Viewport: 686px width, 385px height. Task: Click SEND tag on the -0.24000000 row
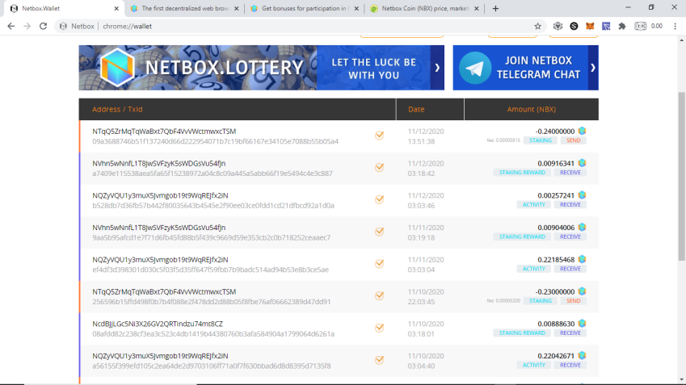click(573, 140)
